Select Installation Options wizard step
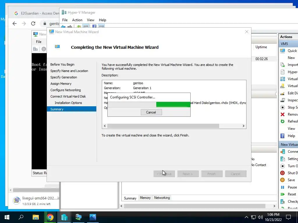This screenshot has height=223, width=298. click(x=68, y=103)
